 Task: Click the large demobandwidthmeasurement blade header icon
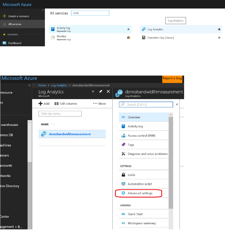tap(119, 93)
